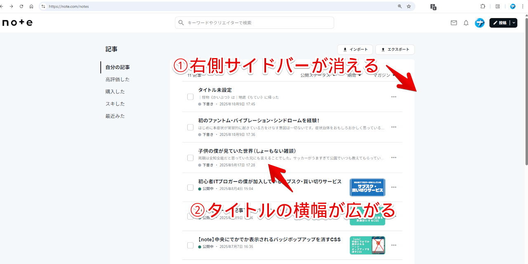Viewport: 528px width, 264px height.
Task: Click the エクスポート button
Action: click(395, 49)
